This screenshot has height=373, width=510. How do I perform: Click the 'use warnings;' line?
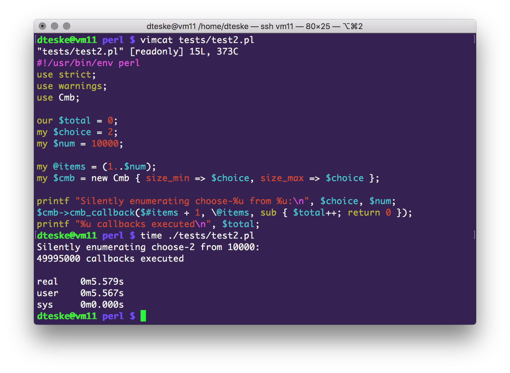pyautogui.click(x=72, y=86)
